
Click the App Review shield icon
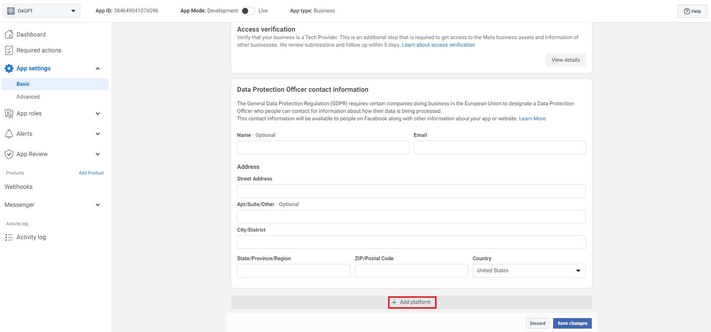[9, 154]
